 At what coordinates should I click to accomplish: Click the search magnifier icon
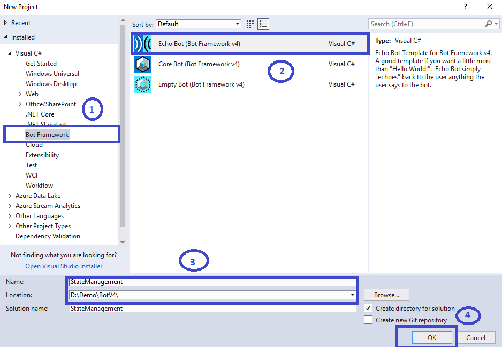click(x=488, y=24)
